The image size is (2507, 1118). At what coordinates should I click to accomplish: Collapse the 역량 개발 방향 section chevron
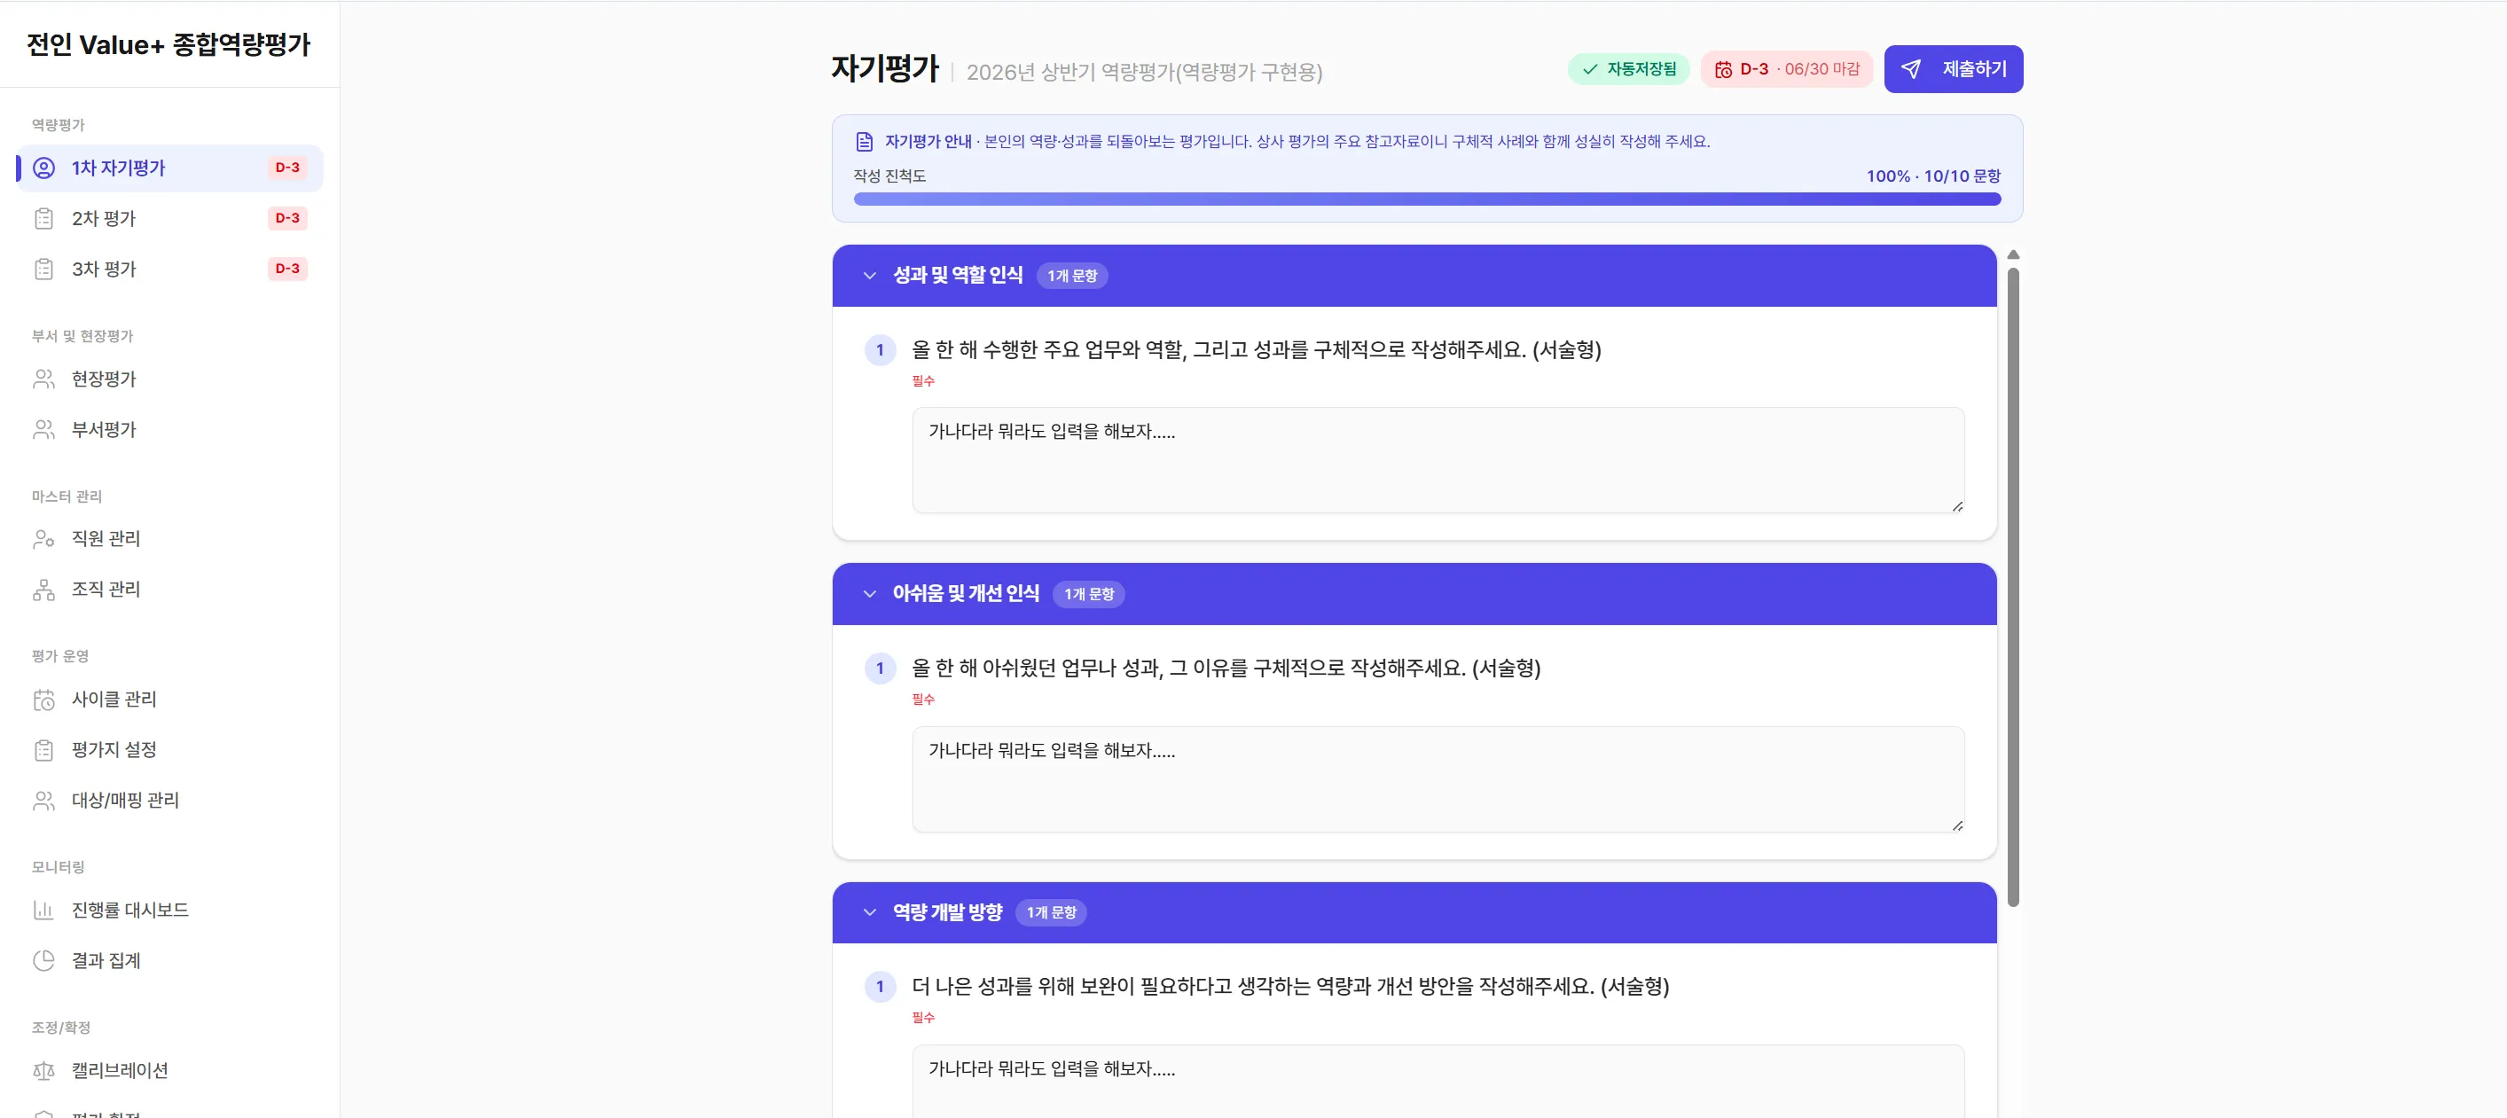869,912
